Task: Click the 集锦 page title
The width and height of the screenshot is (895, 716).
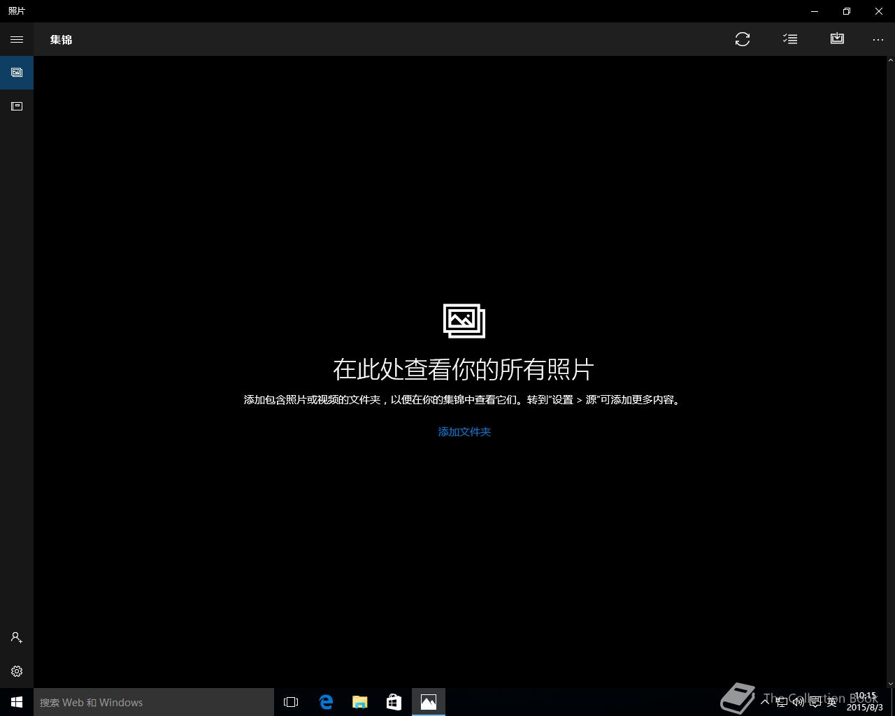Action: pos(62,40)
